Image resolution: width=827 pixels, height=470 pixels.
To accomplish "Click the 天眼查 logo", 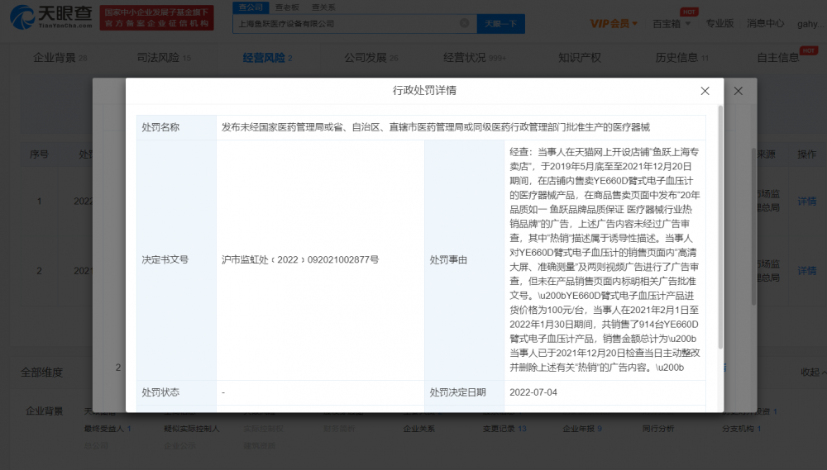I will tap(51, 17).
